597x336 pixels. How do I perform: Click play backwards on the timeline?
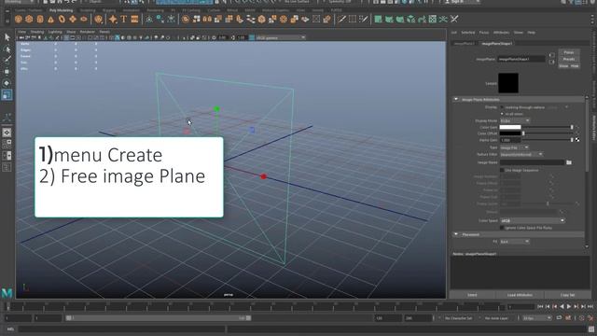562,306
